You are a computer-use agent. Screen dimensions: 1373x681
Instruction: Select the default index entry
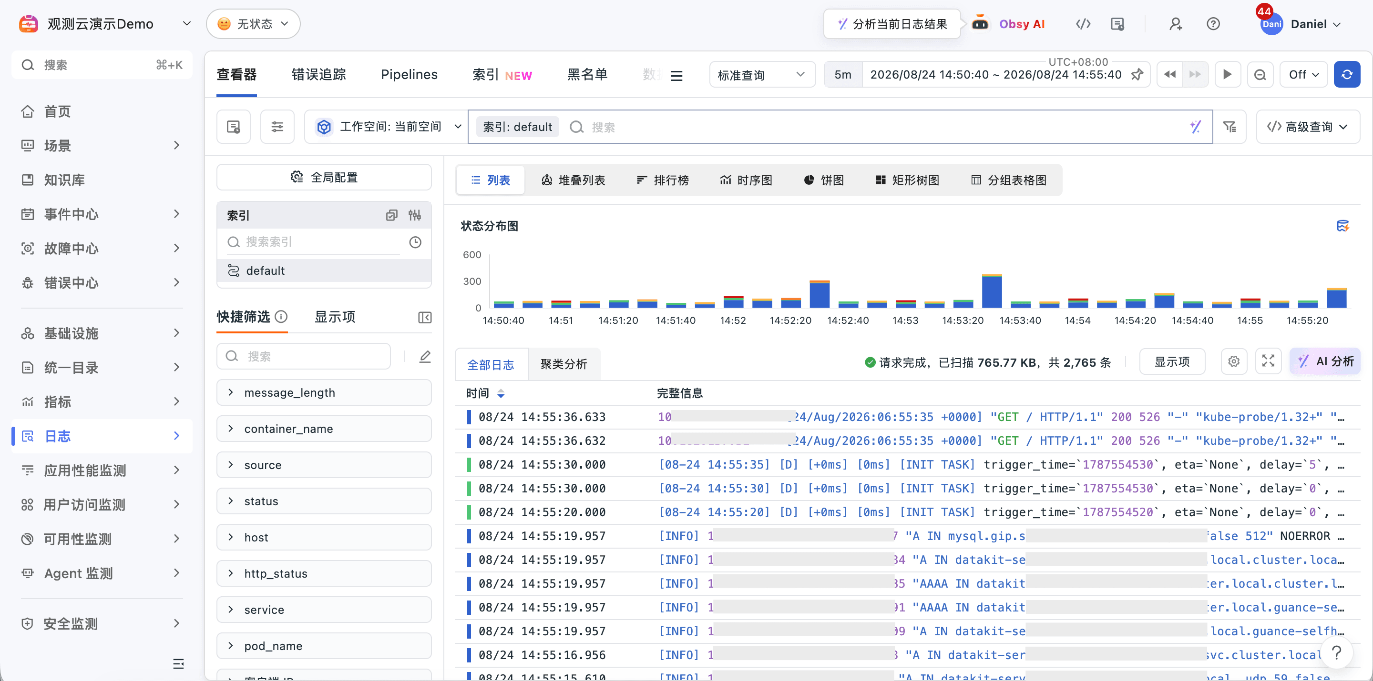coord(324,271)
